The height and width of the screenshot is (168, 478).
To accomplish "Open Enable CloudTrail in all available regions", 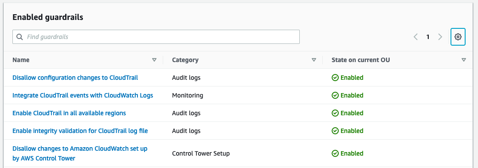I will click(69, 113).
